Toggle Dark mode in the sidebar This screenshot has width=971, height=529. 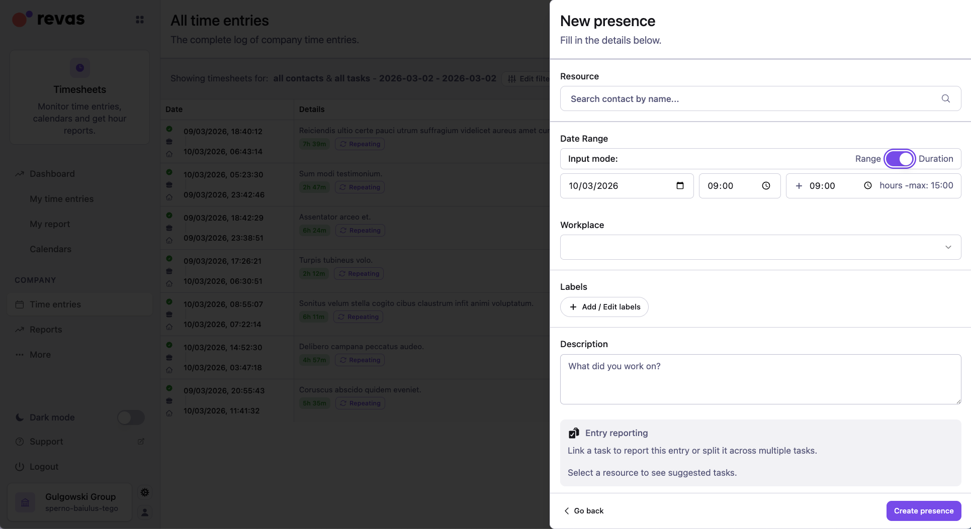click(x=131, y=417)
